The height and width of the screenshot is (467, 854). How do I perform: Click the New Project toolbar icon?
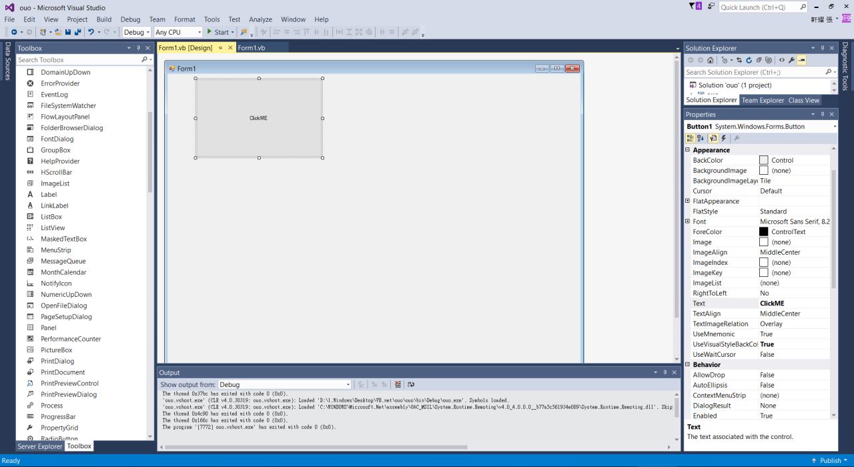coord(43,32)
